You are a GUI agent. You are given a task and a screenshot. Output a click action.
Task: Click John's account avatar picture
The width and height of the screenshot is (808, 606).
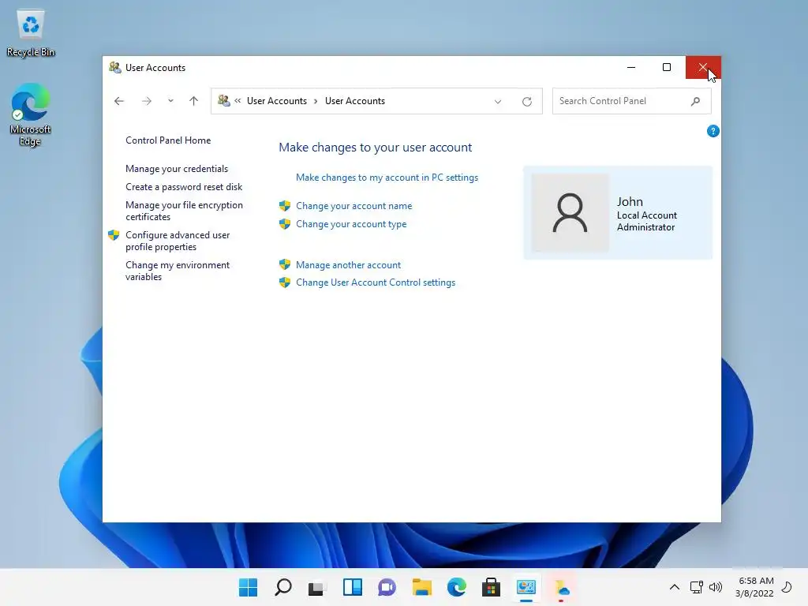point(570,212)
